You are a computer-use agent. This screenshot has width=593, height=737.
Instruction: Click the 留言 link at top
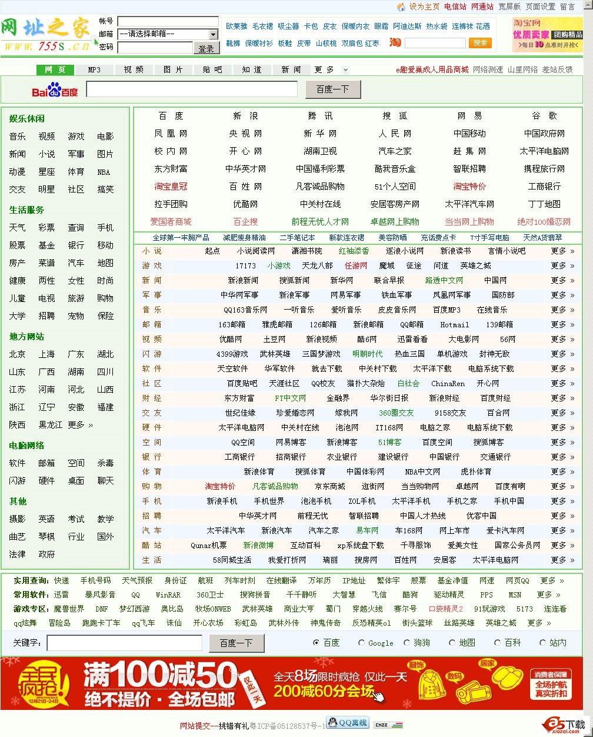coord(568,6)
